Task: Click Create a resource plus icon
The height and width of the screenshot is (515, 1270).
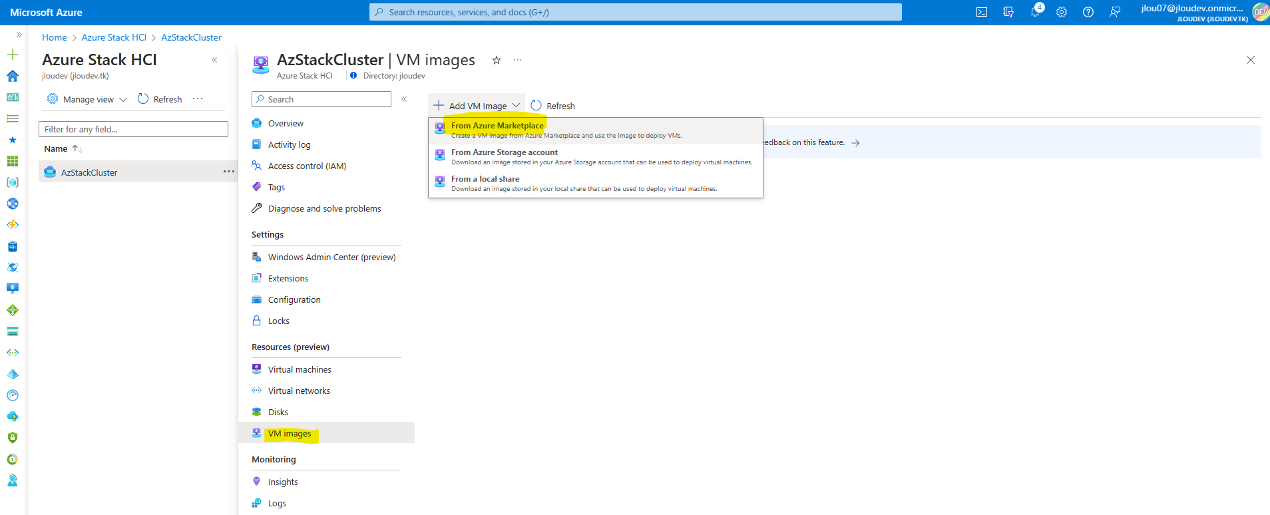Action: click(13, 55)
